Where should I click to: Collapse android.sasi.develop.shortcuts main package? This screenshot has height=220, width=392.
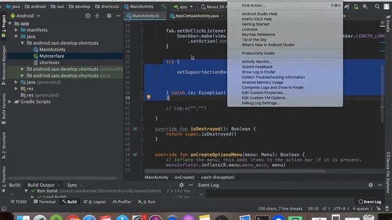(x=23, y=43)
